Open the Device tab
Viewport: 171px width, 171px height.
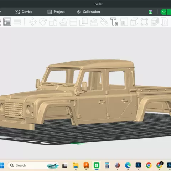coord(24,12)
